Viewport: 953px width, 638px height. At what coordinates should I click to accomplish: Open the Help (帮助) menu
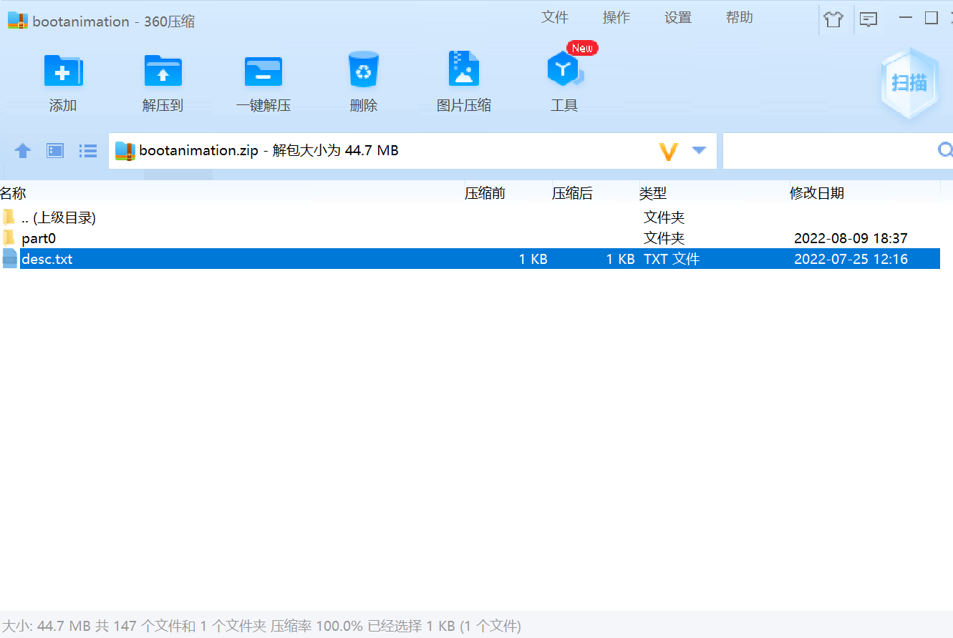point(739,18)
